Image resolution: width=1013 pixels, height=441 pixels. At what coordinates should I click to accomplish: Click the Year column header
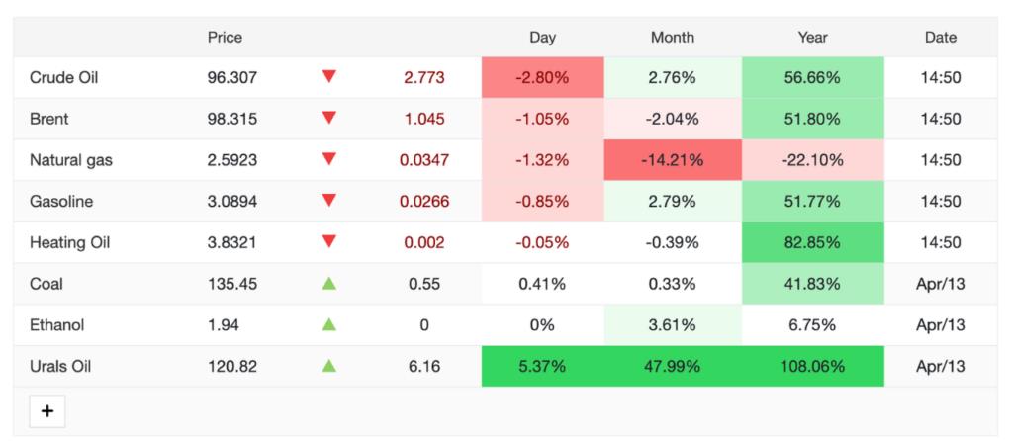(812, 38)
